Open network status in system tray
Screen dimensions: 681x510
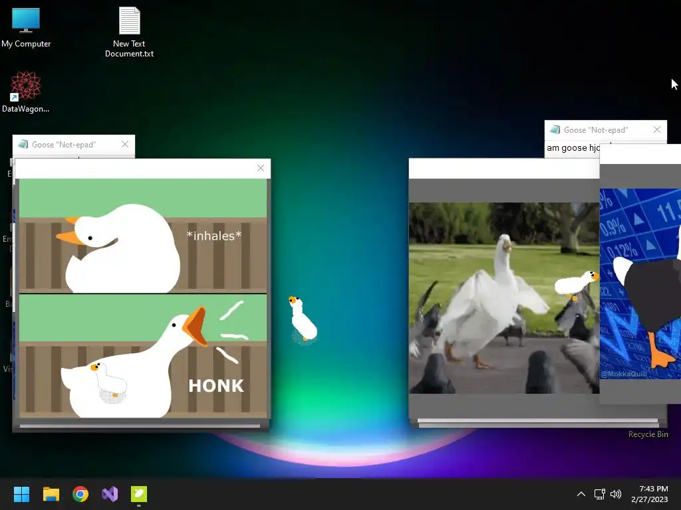point(599,494)
